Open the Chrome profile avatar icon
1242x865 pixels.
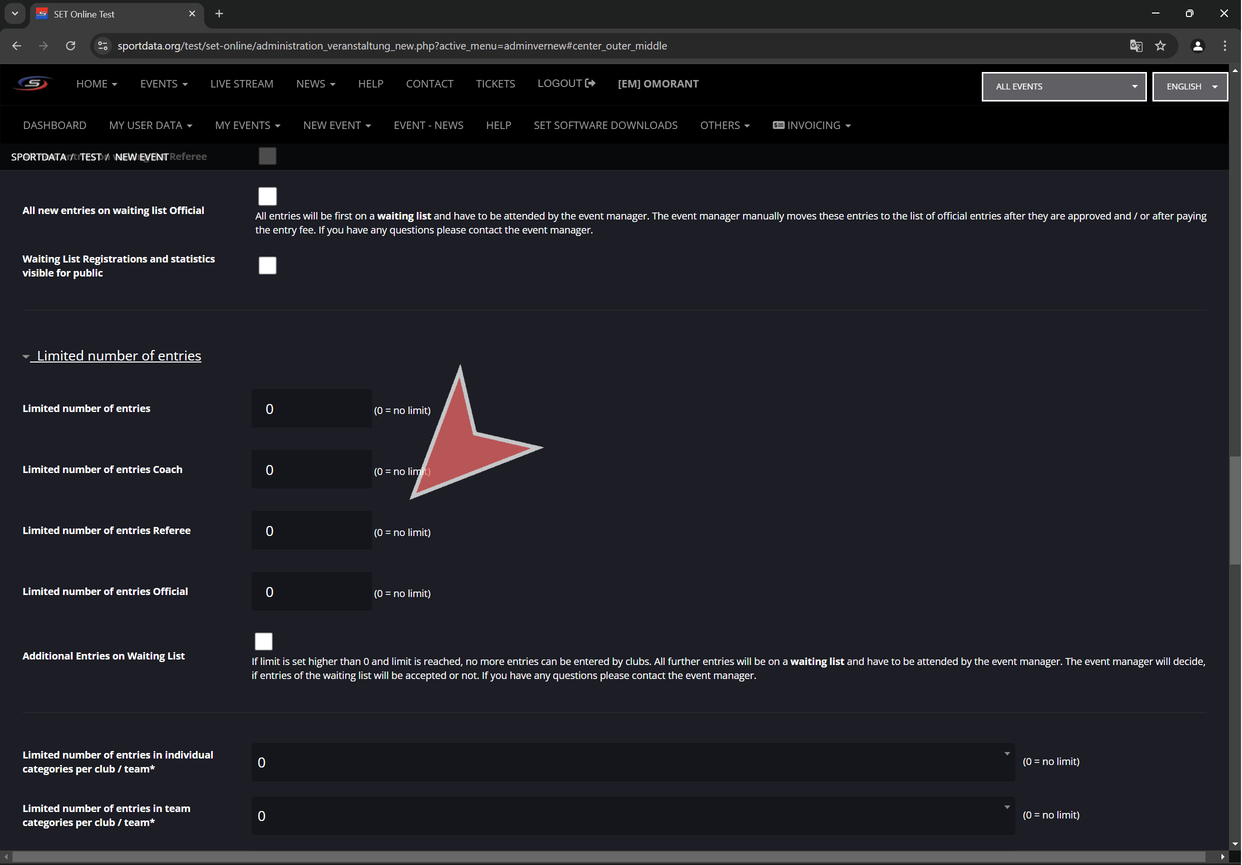pyautogui.click(x=1197, y=46)
